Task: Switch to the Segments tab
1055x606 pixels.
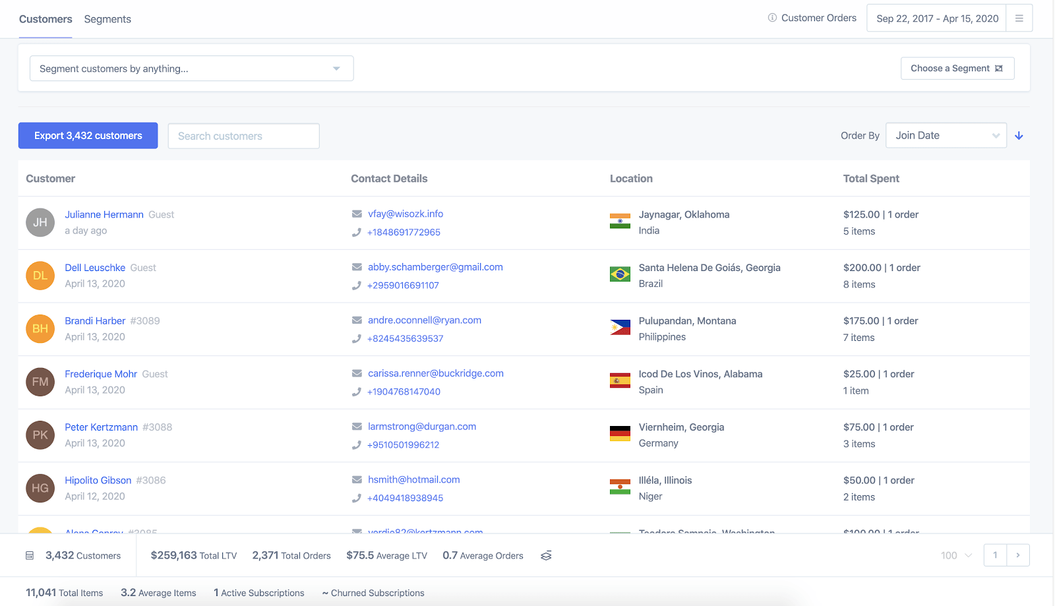Action: 107,19
